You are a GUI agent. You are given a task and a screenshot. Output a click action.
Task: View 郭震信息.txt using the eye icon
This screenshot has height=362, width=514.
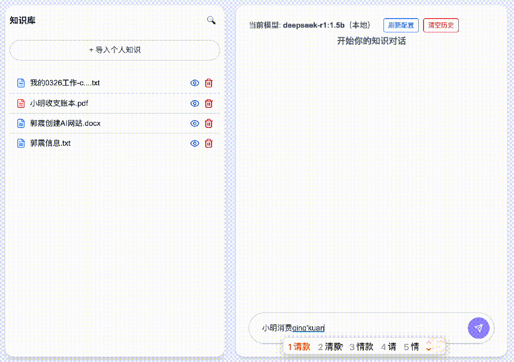194,143
